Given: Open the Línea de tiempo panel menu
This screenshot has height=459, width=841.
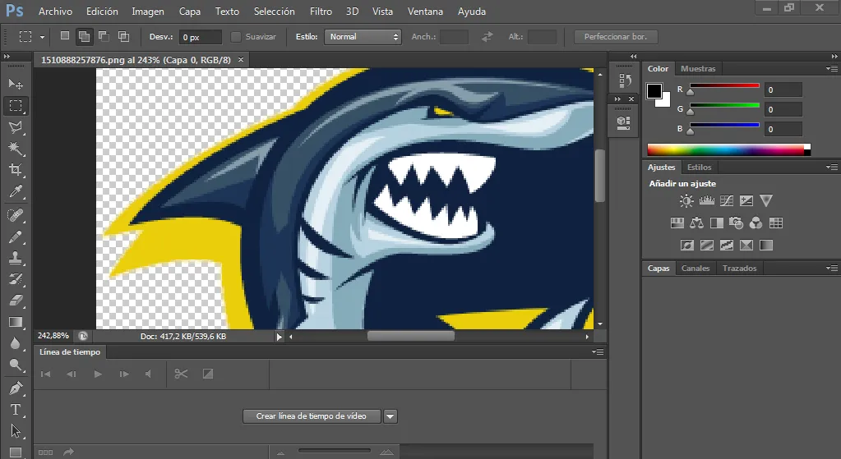Looking at the screenshot, I should coord(598,352).
